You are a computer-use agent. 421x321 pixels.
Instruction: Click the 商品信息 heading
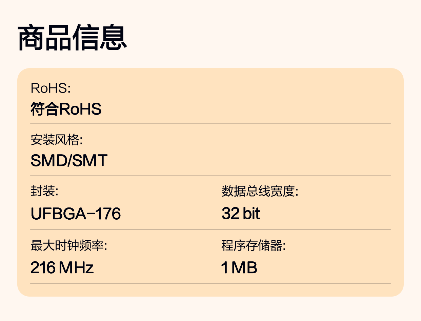72,38
